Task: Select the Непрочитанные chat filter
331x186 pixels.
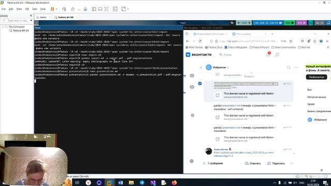Action: (317, 97)
